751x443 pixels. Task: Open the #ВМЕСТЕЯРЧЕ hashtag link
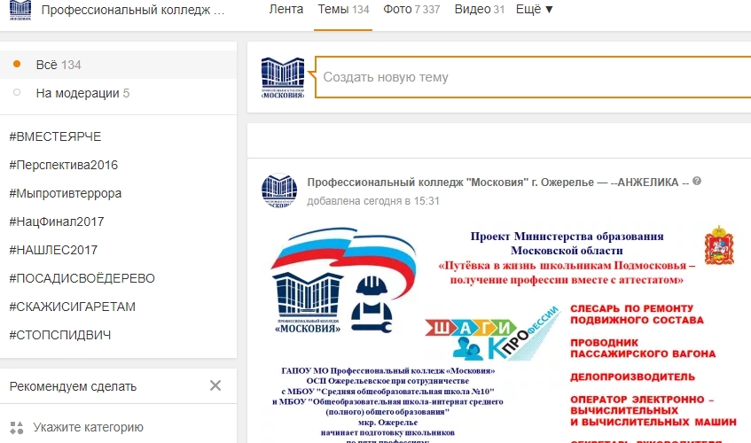click(55, 136)
